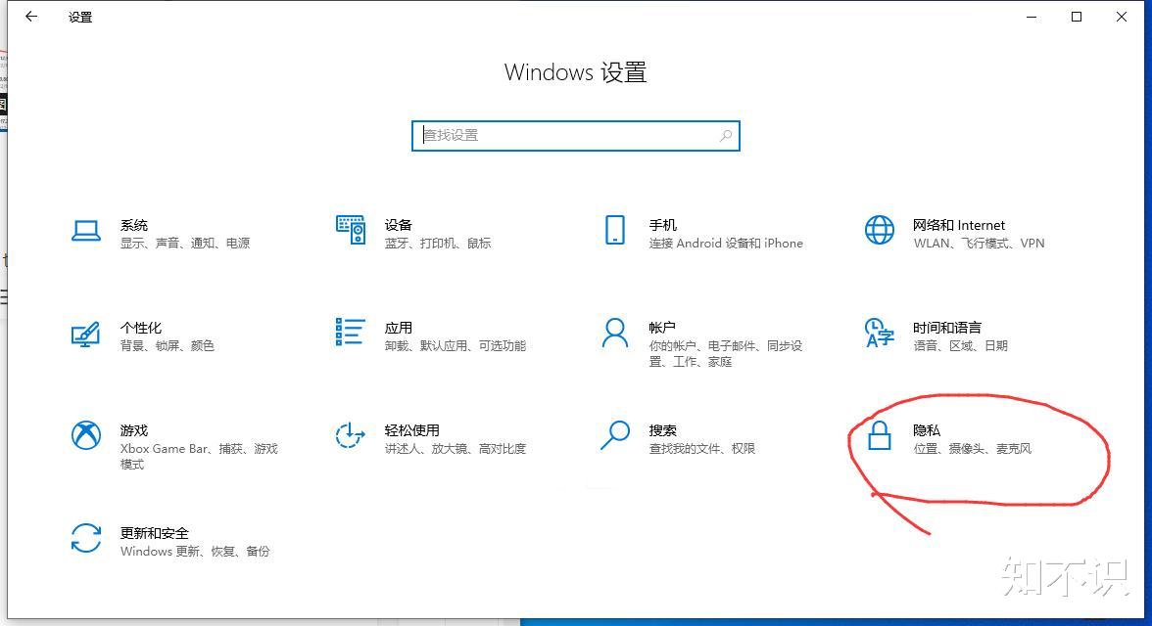Open the 应用 settings title
This screenshot has height=626, width=1152.
(398, 328)
